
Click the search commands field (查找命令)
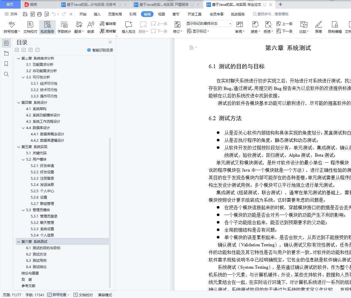(x=271, y=14)
